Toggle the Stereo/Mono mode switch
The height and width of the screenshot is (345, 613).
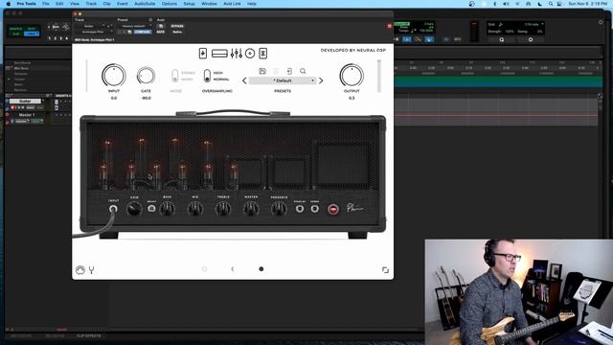174,76
